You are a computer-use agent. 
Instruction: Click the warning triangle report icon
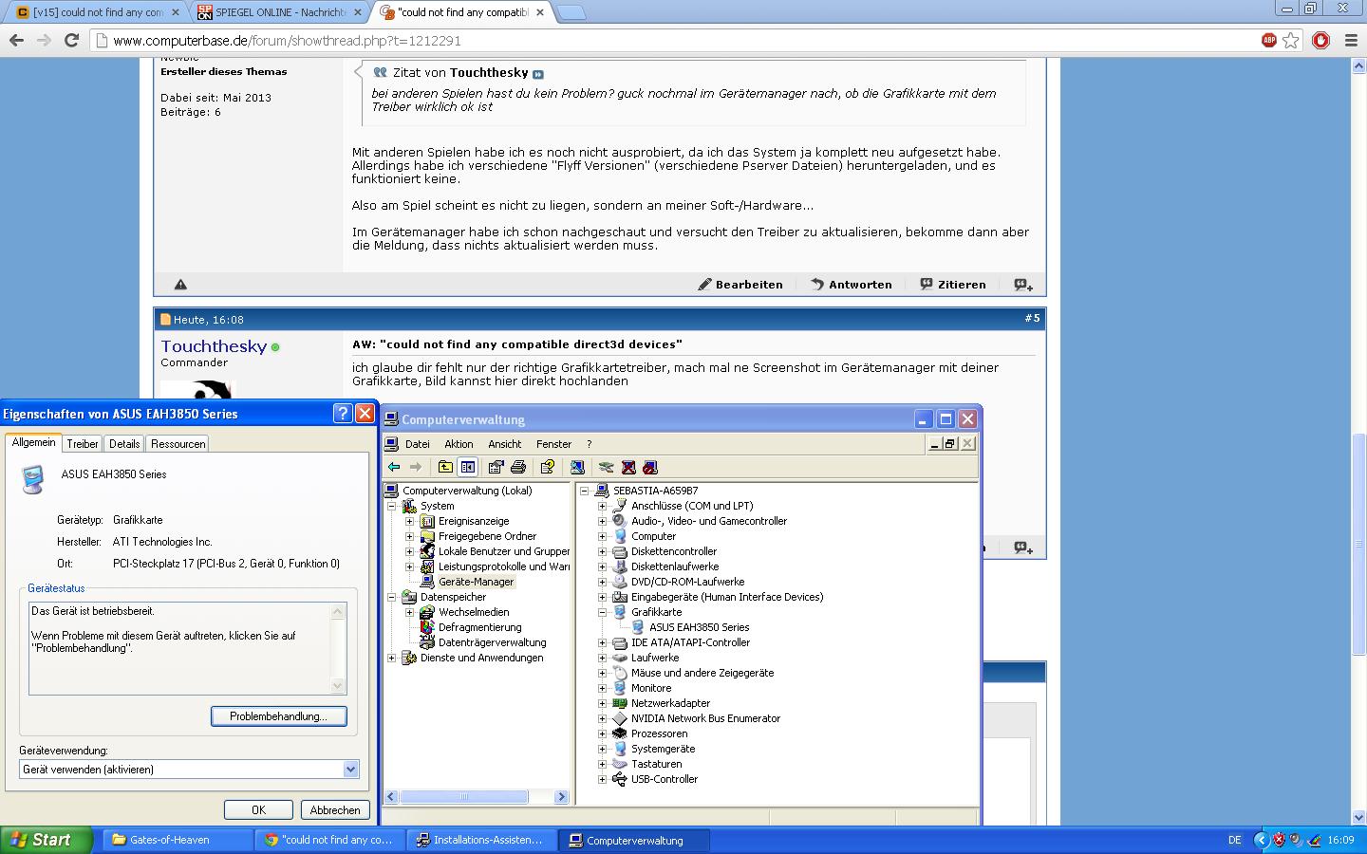pos(180,284)
